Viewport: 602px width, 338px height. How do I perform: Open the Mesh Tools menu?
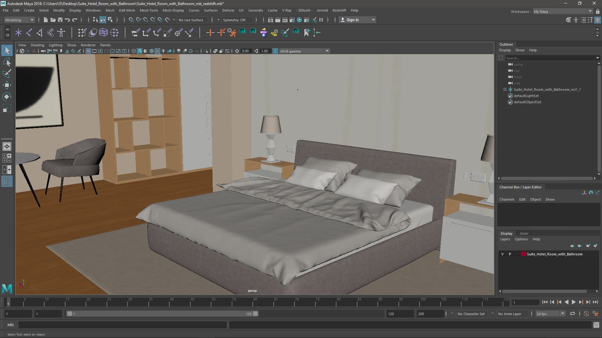[x=149, y=10]
